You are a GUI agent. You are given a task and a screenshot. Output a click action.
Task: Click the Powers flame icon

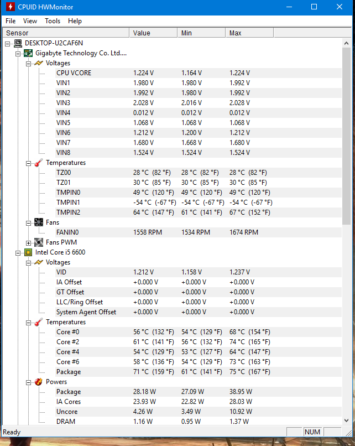[39, 382]
